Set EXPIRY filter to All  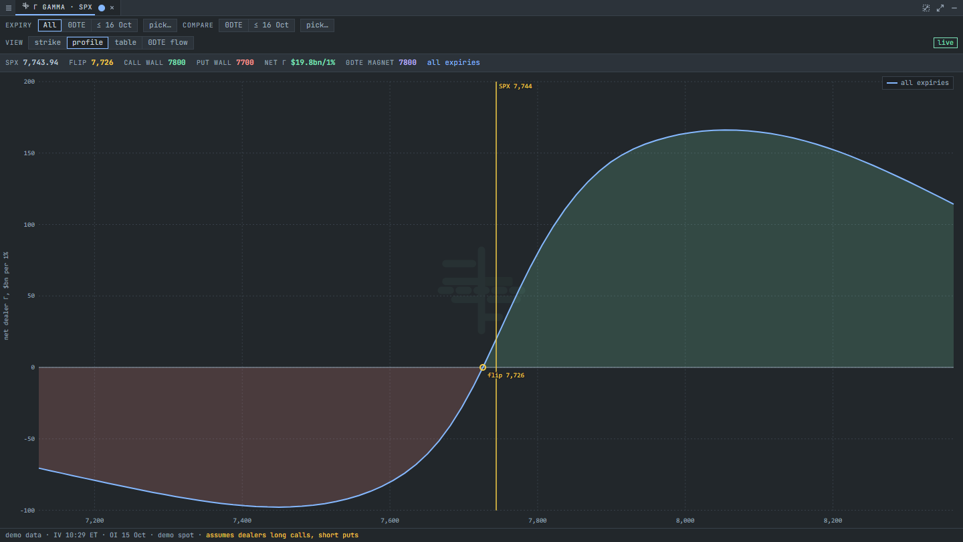pos(50,25)
